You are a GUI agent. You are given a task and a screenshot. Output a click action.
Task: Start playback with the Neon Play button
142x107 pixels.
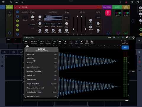pos(65,42)
